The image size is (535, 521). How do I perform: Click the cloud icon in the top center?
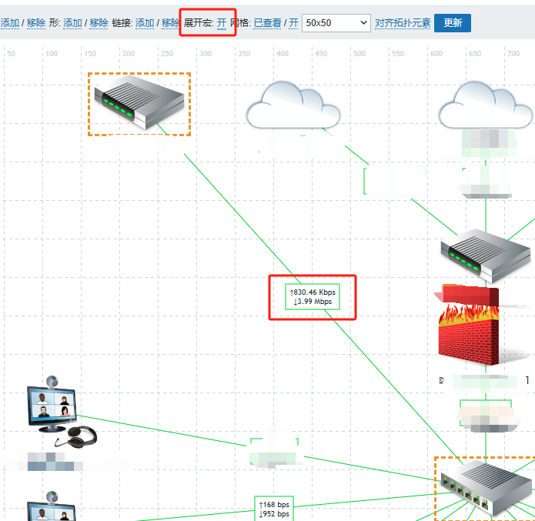tap(293, 105)
